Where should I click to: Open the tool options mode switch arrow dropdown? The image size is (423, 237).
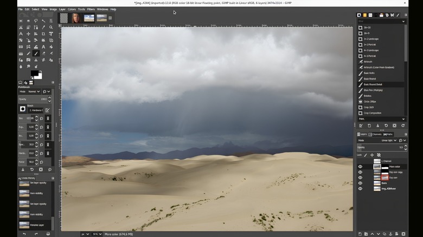pos(47,91)
